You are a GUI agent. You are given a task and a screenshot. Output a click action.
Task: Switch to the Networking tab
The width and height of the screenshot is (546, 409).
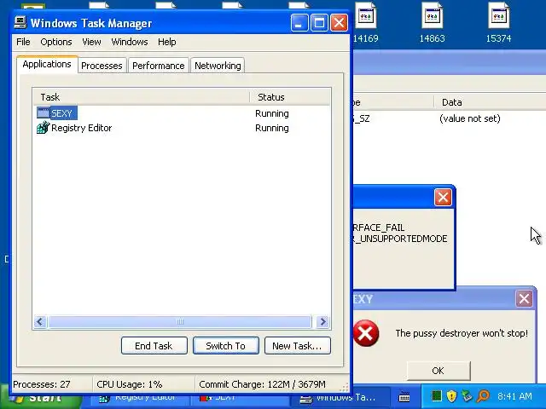coord(218,66)
